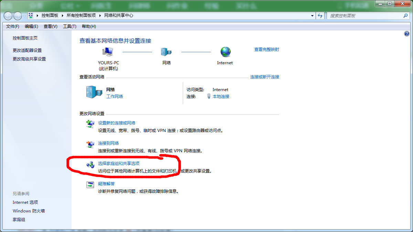Open Windows 防火墙 in sidebar

(29, 211)
